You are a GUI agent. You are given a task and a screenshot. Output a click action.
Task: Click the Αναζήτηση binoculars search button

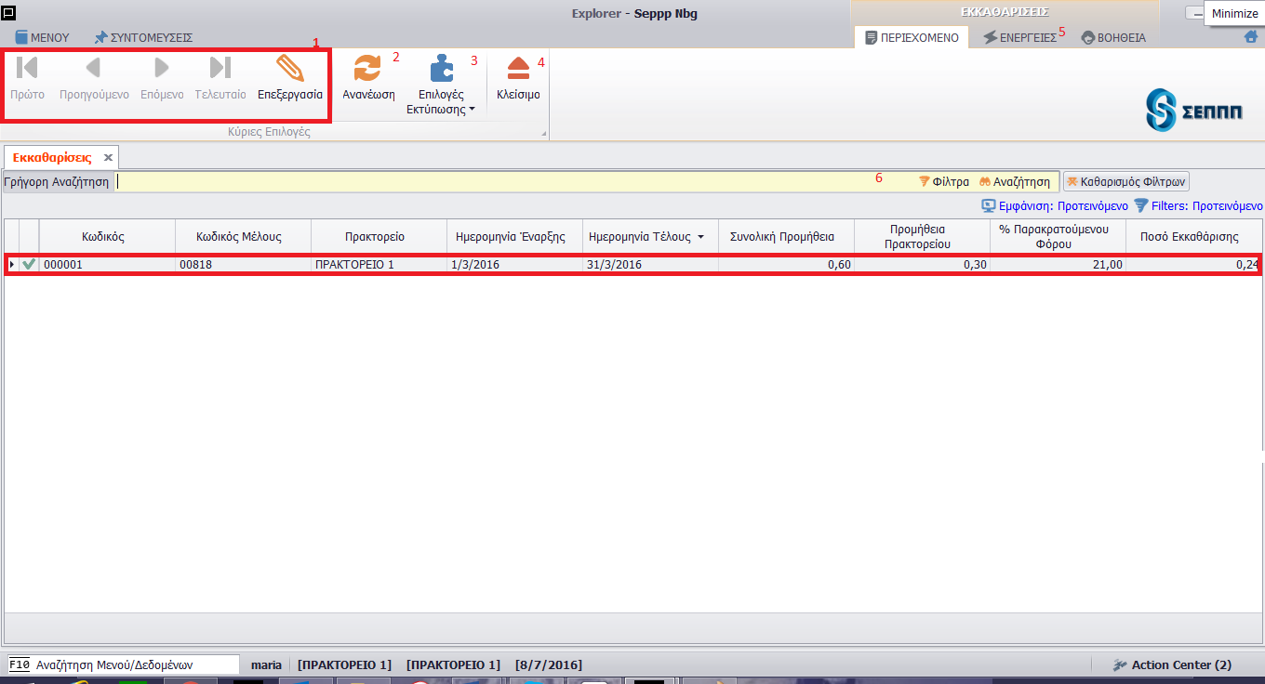pos(1015,182)
